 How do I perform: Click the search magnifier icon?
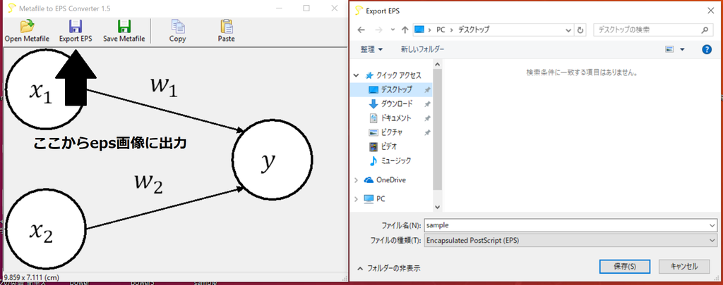click(x=705, y=30)
